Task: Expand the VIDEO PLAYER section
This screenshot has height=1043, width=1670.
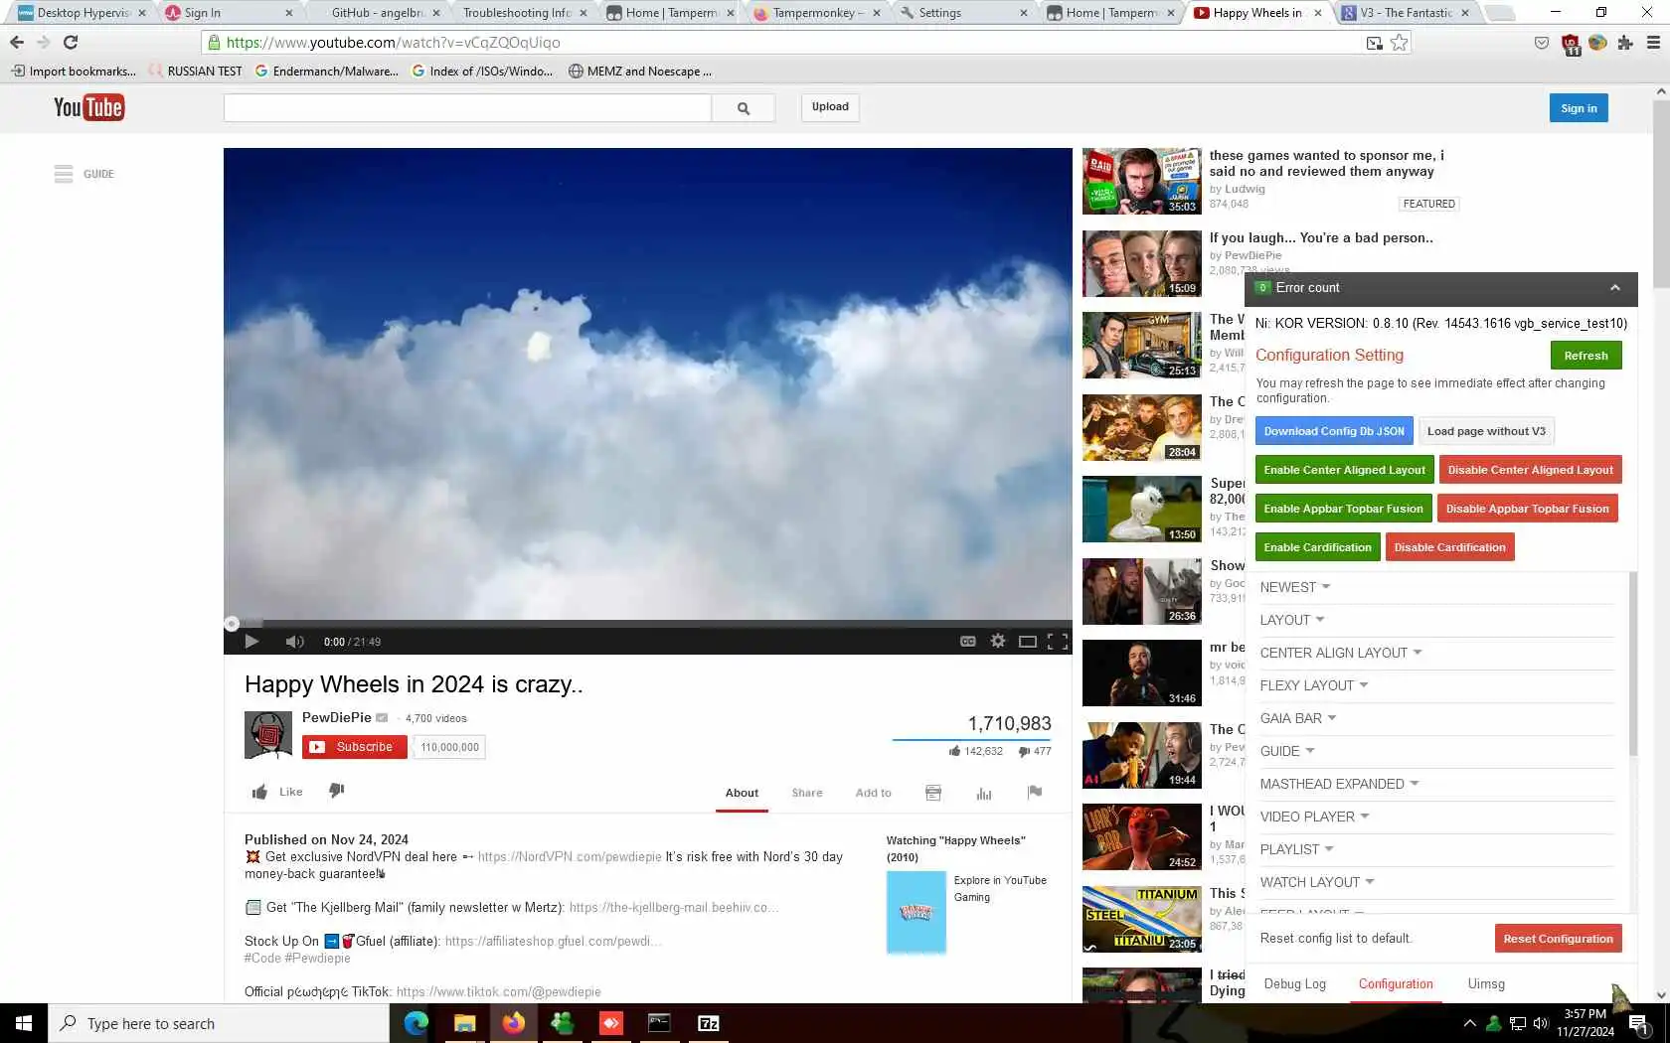Action: tap(1314, 817)
